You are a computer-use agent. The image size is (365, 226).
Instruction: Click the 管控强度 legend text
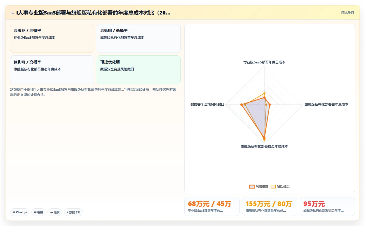click(x=283, y=186)
